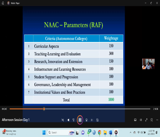Expand hidden system tray icons chevron
This screenshot has height=137, width=160.
pyautogui.click(x=130, y=132)
